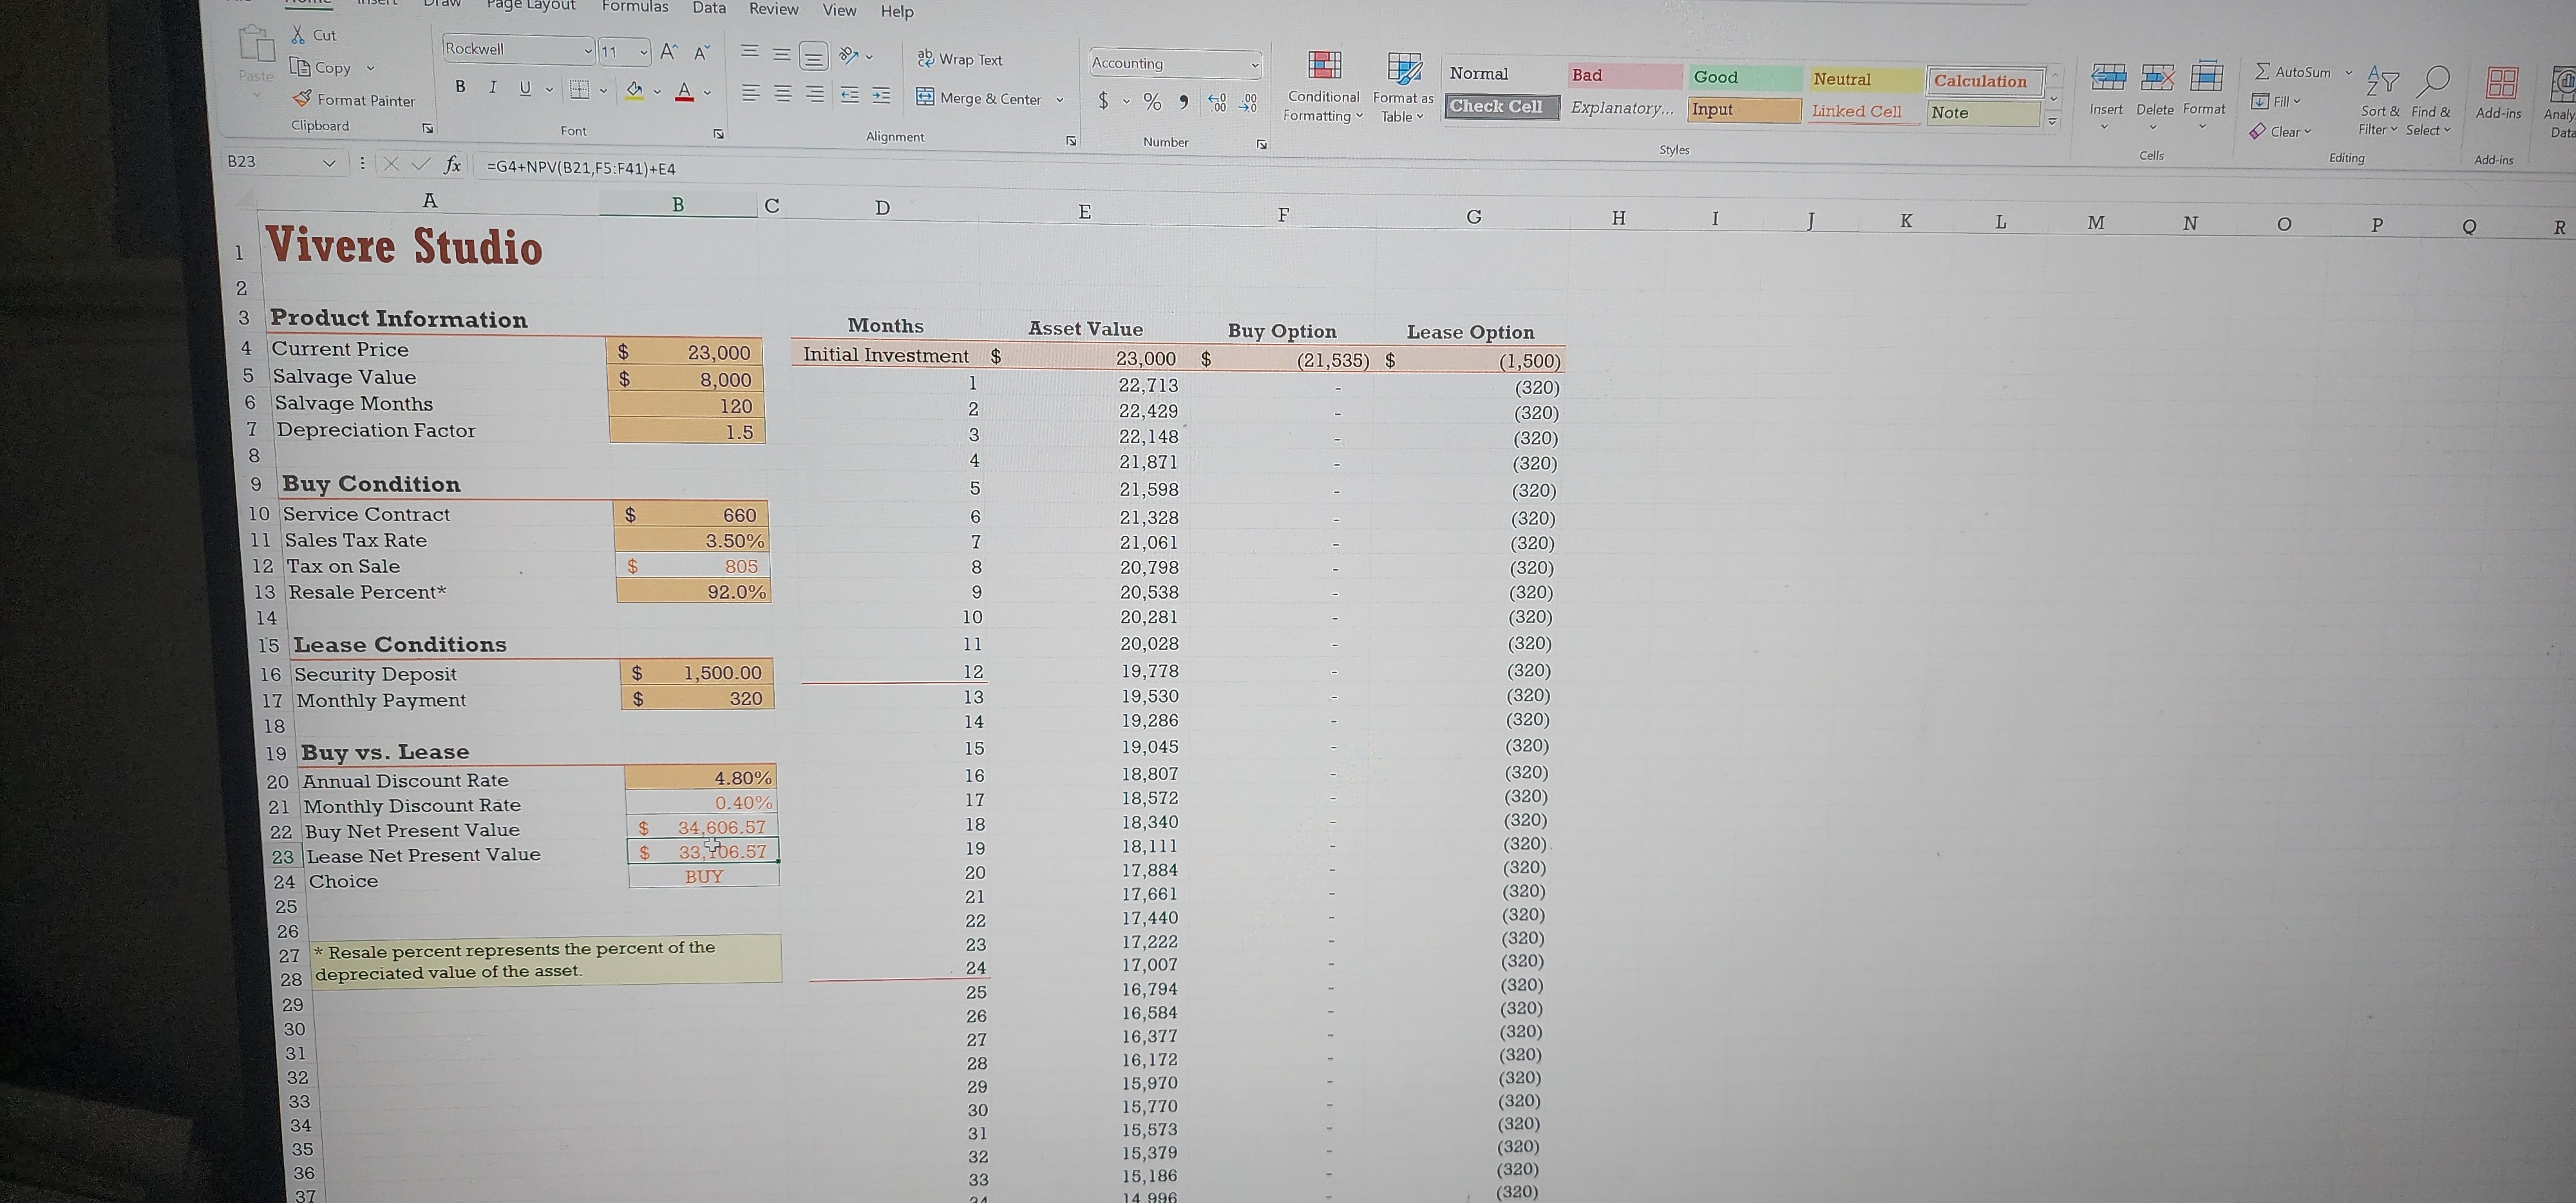2576x1203 pixels.
Task: Click Increase Font Size icon
Action: (669, 51)
